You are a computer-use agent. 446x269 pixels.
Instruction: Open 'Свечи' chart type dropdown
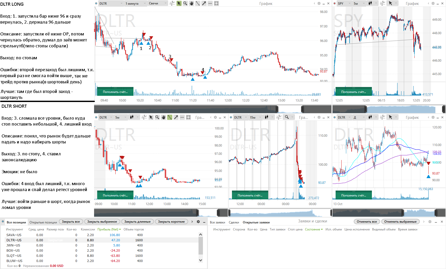coord(158,3)
